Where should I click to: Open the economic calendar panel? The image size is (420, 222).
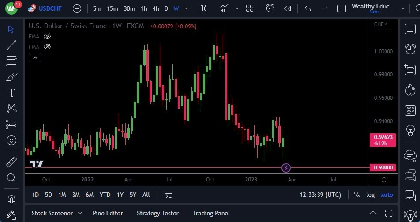(410, 110)
